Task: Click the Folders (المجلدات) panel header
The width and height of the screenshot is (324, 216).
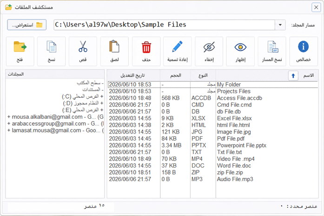Action: pyautogui.click(x=55, y=74)
